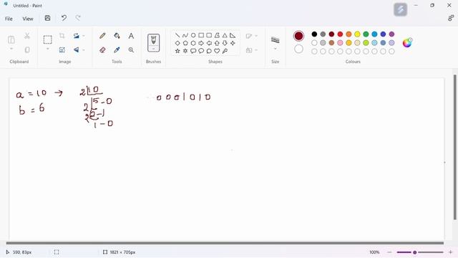Choose the black colour swatch
The width and height of the screenshot is (458, 258).
click(x=314, y=34)
